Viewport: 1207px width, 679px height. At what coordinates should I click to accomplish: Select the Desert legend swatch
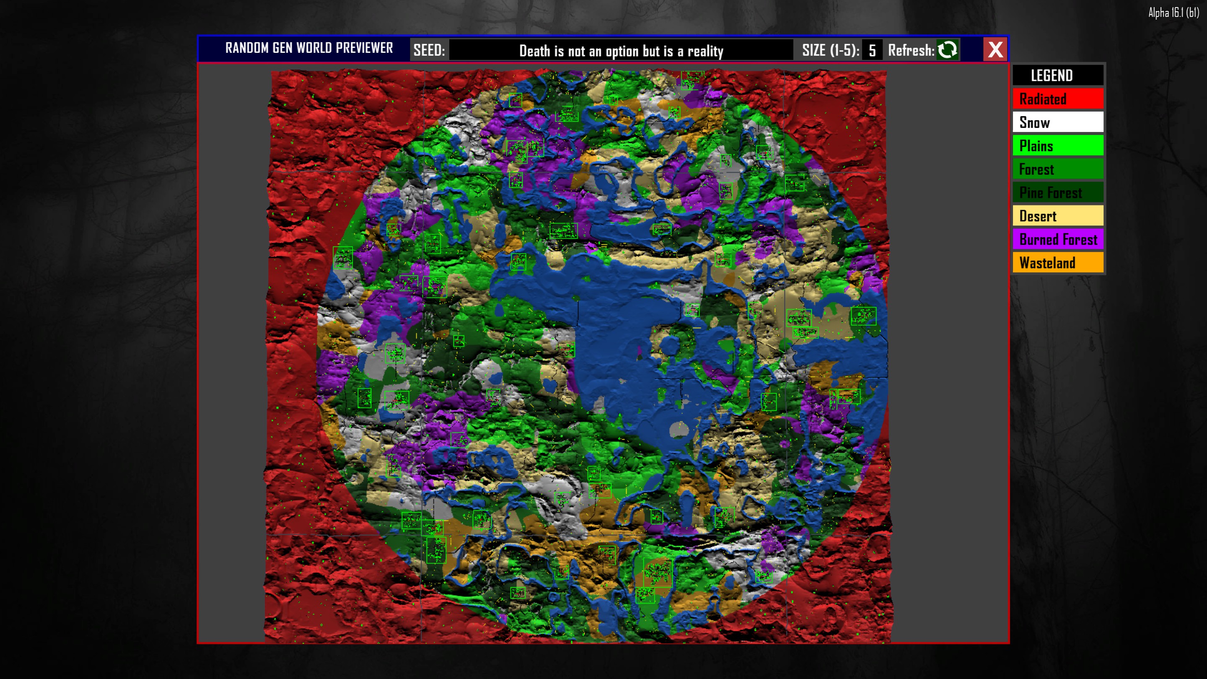tap(1058, 216)
